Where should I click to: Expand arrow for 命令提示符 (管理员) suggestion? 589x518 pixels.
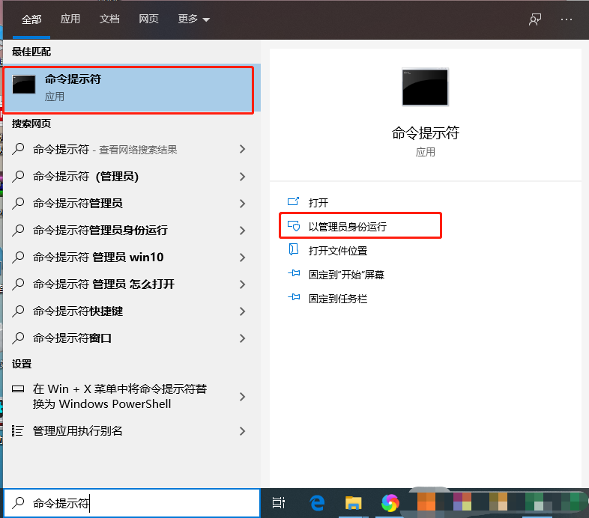point(242,177)
